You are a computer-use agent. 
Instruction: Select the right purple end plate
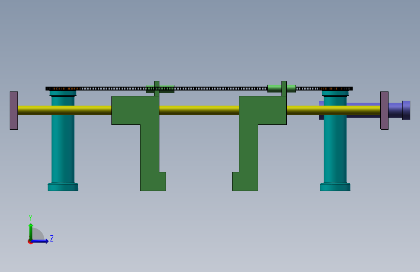[384, 110]
